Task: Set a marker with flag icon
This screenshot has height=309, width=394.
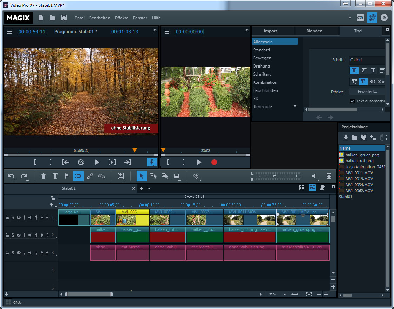Action: coord(67,176)
